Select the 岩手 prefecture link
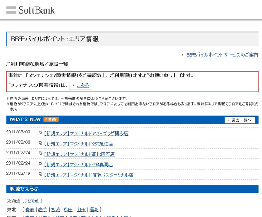This screenshot has width=262, height=217. [43, 210]
